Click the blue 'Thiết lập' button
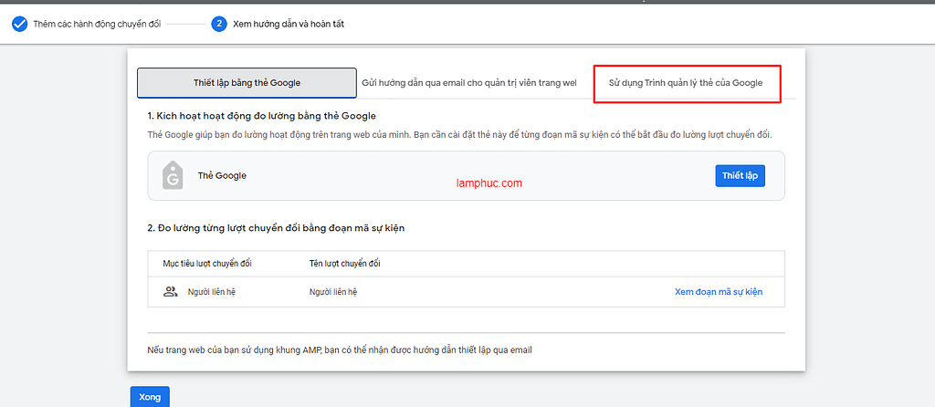 [740, 176]
